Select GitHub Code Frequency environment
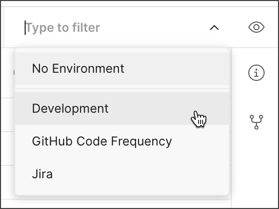Viewport: 279px width, 209px height. tap(122, 141)
